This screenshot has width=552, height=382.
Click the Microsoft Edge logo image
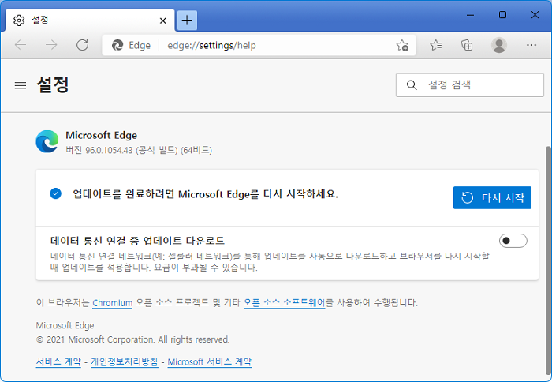click(x=47, y=141)
